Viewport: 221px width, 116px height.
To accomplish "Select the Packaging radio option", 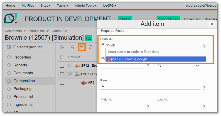I will point(9,89).
